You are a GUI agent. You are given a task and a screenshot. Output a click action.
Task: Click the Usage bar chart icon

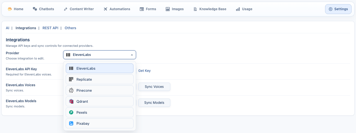point(238,9)
